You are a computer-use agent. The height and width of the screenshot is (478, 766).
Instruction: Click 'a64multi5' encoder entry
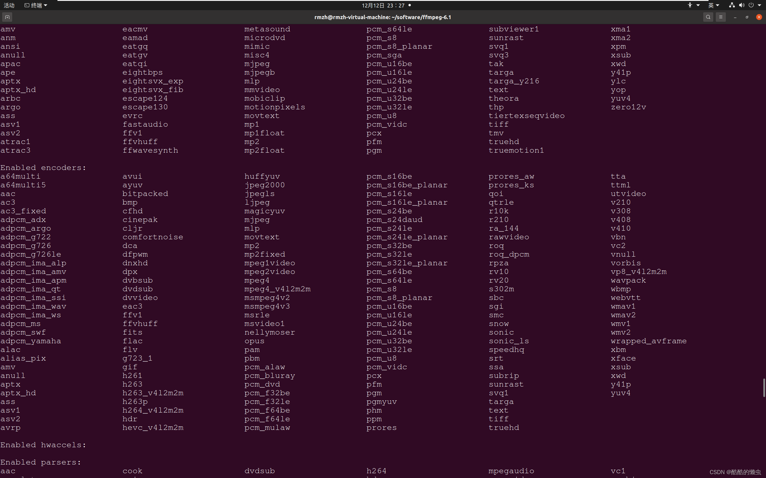click(x=23, y=185)
